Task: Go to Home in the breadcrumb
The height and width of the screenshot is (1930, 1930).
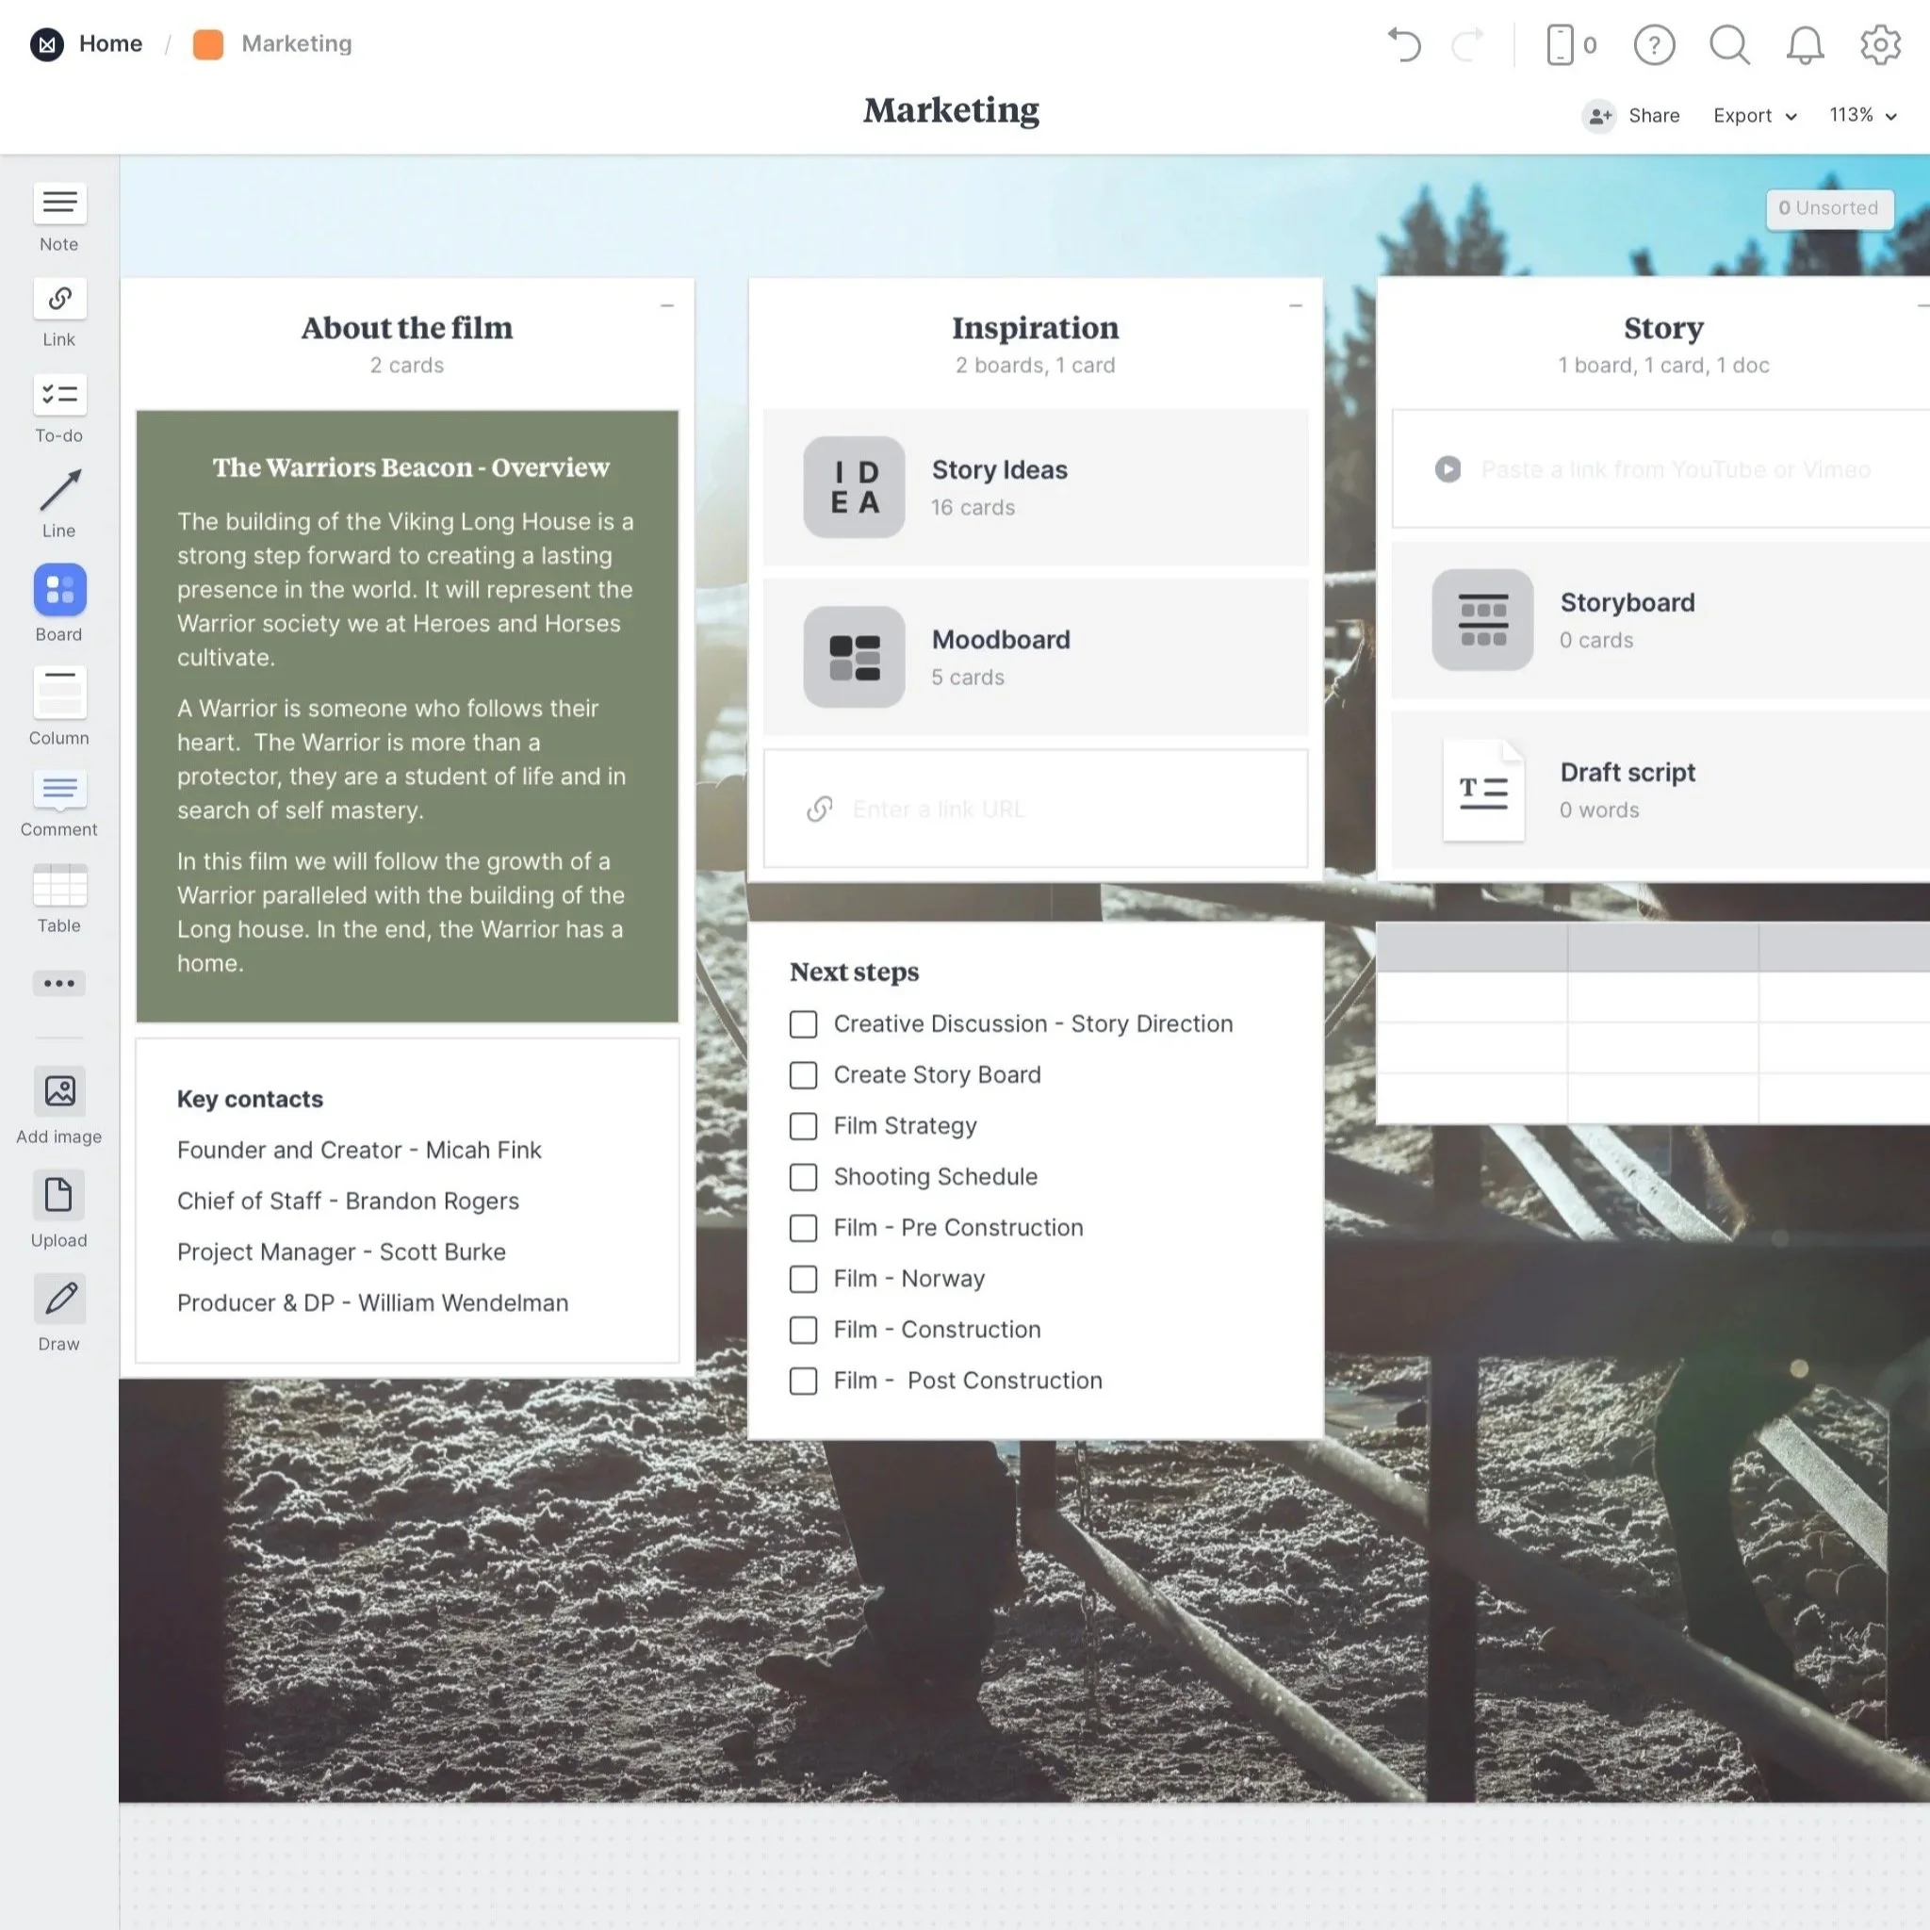Action: tap(110, 44)
